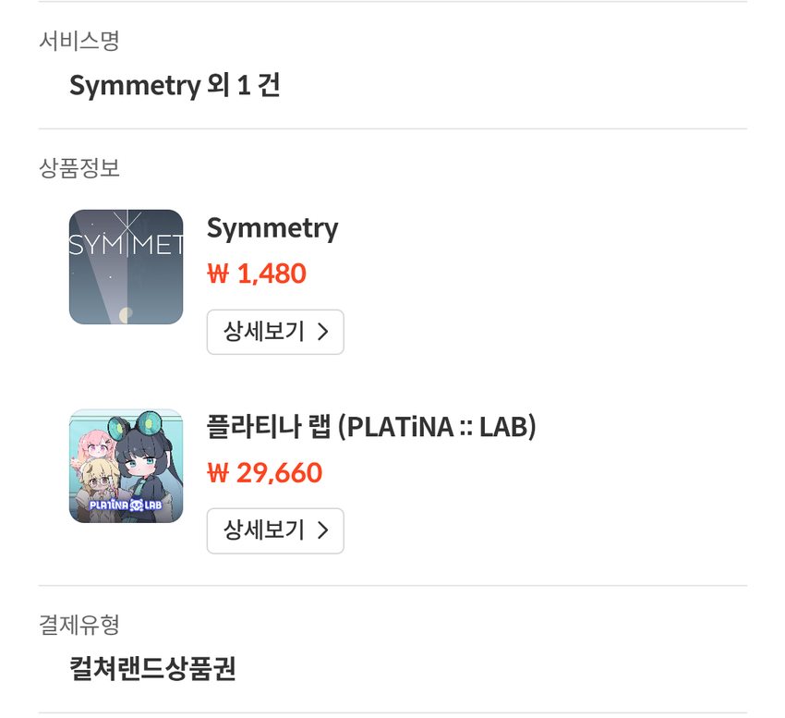Click 상세보기 button under 플라티나 랩
785x718 pixels.
275,530
